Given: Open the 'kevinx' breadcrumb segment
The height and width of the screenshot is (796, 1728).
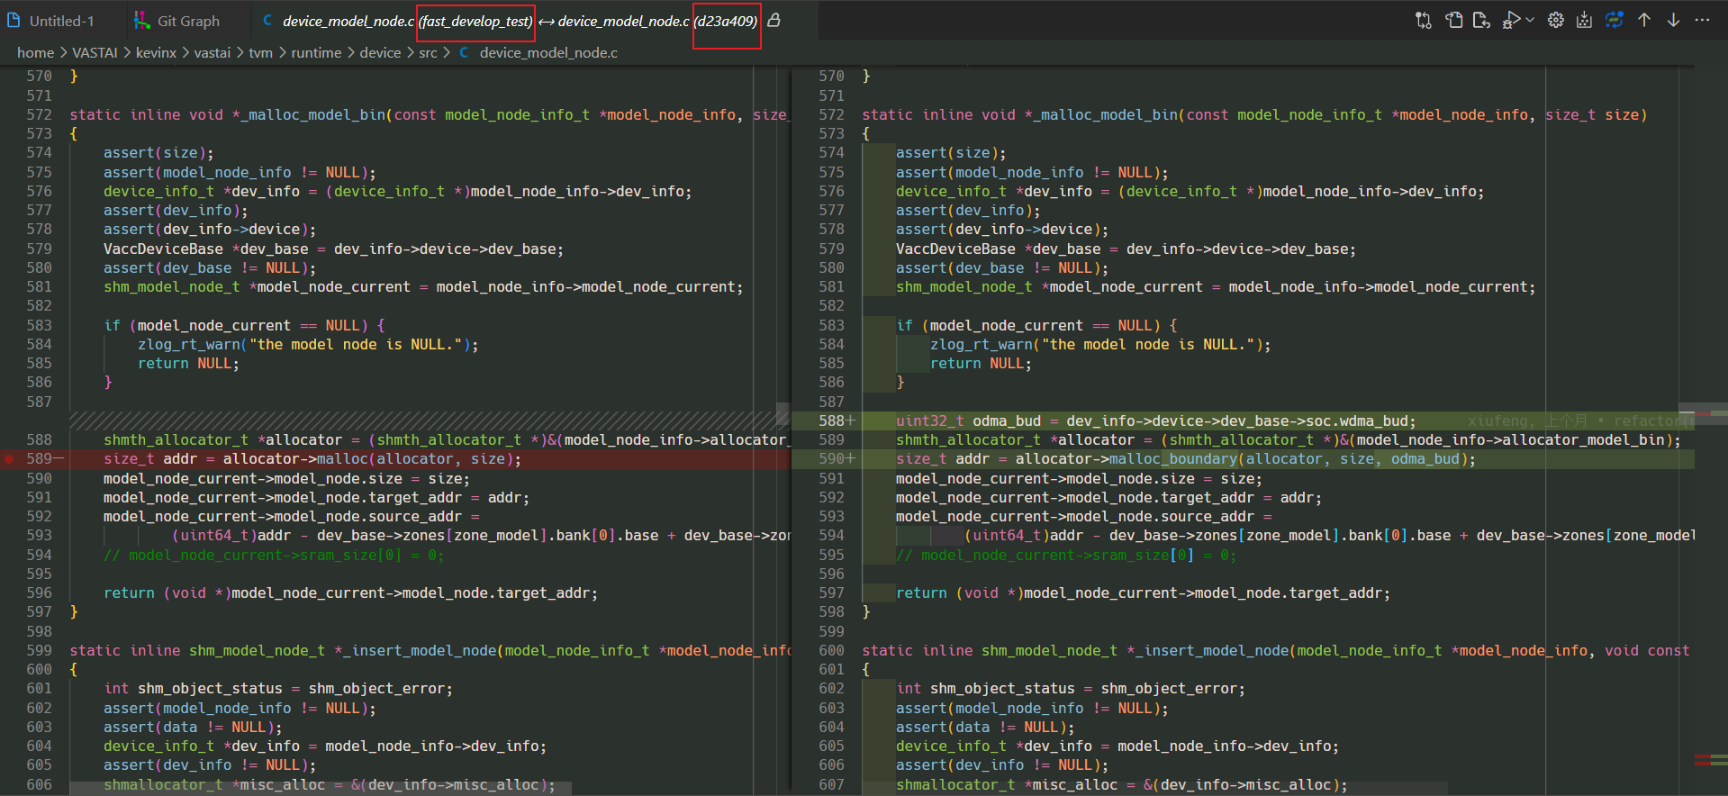Looking at the screenshot, I should click(x=156, y=53).
